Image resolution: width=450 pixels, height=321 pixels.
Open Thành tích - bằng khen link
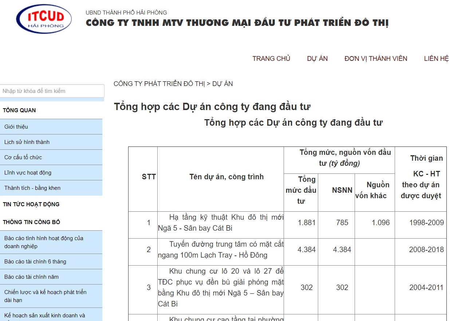pos(32,188)
